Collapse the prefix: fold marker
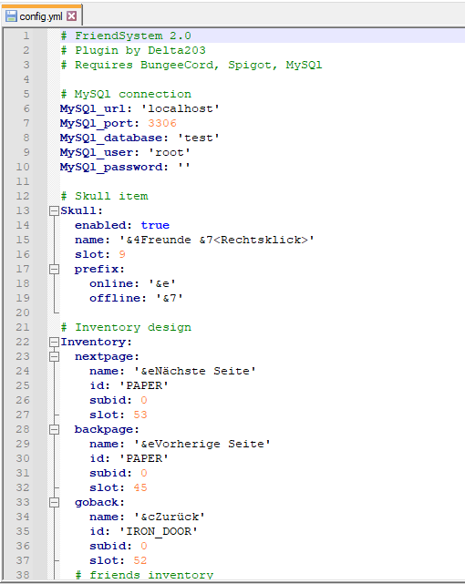This screenshot has width=465, height=584. 55,269
